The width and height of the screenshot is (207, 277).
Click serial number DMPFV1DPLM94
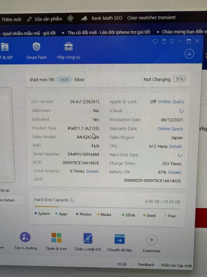83,155
